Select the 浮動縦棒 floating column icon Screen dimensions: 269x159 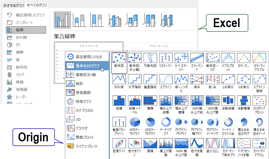click(x=228, y=101)
